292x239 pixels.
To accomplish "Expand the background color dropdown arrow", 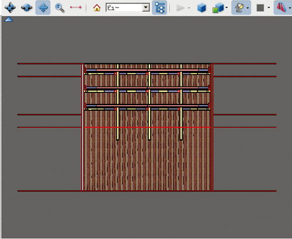I will click(x=269, y=8).
